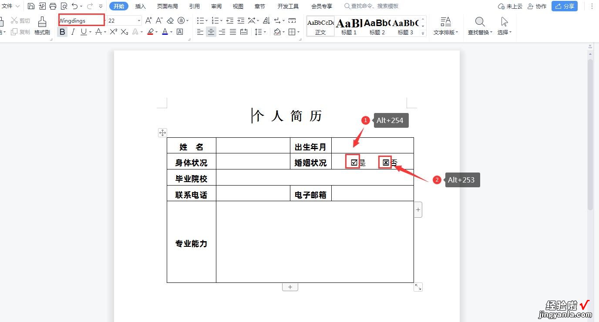The width and height of the screenshot is (599, 322).
Task: Expand quick access toolbar customize arrow
Action: click(x=101, y=6)
